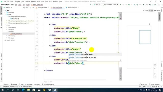Click the Sync Project with Gradle icon

(x=150, y=5)
